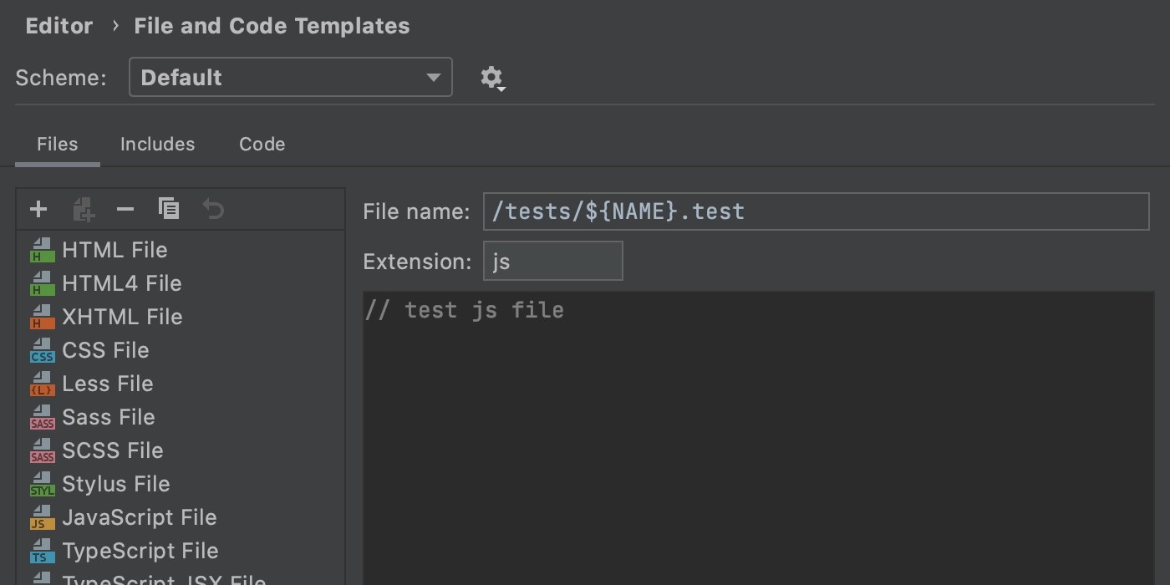The height and width of the screenshot is (585, 1170).
Task: Reset template to default with revert icon
Action: (x=212, y=209)
